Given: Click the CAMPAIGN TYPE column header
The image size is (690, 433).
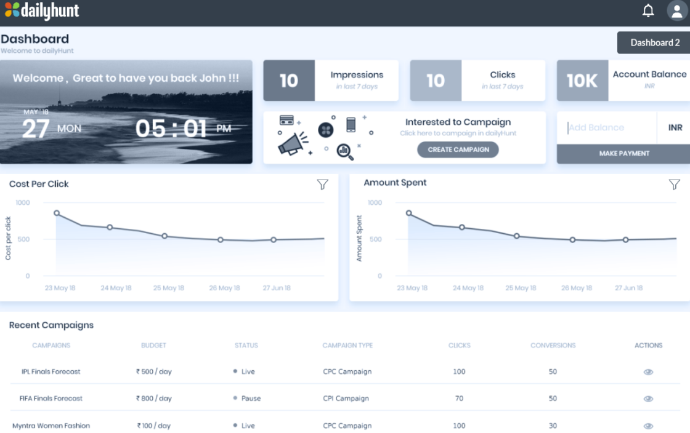Looking at the screenshot, I should tap(347, 346).
